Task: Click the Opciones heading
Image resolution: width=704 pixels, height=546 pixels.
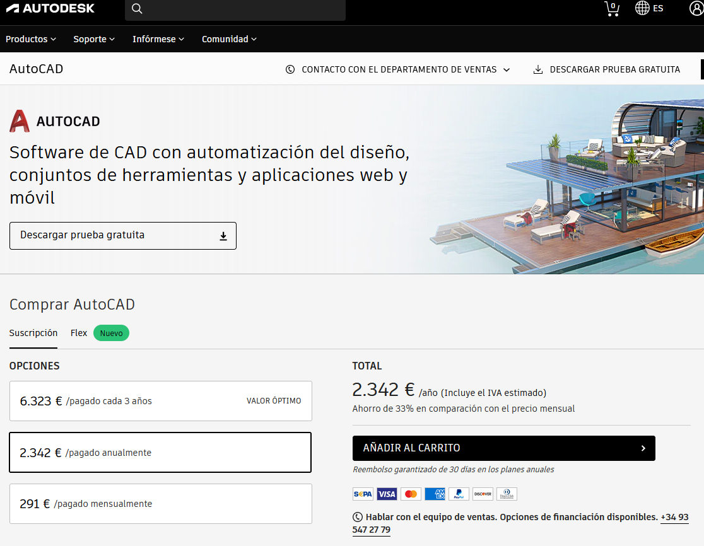Action: (35, 366)
